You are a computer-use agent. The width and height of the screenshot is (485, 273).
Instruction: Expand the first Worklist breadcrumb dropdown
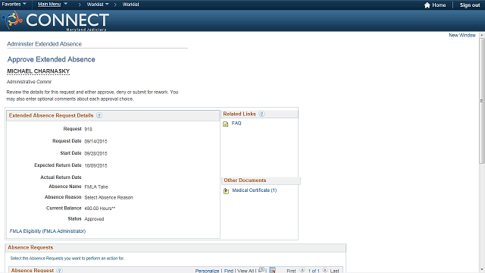coord(98,5)
